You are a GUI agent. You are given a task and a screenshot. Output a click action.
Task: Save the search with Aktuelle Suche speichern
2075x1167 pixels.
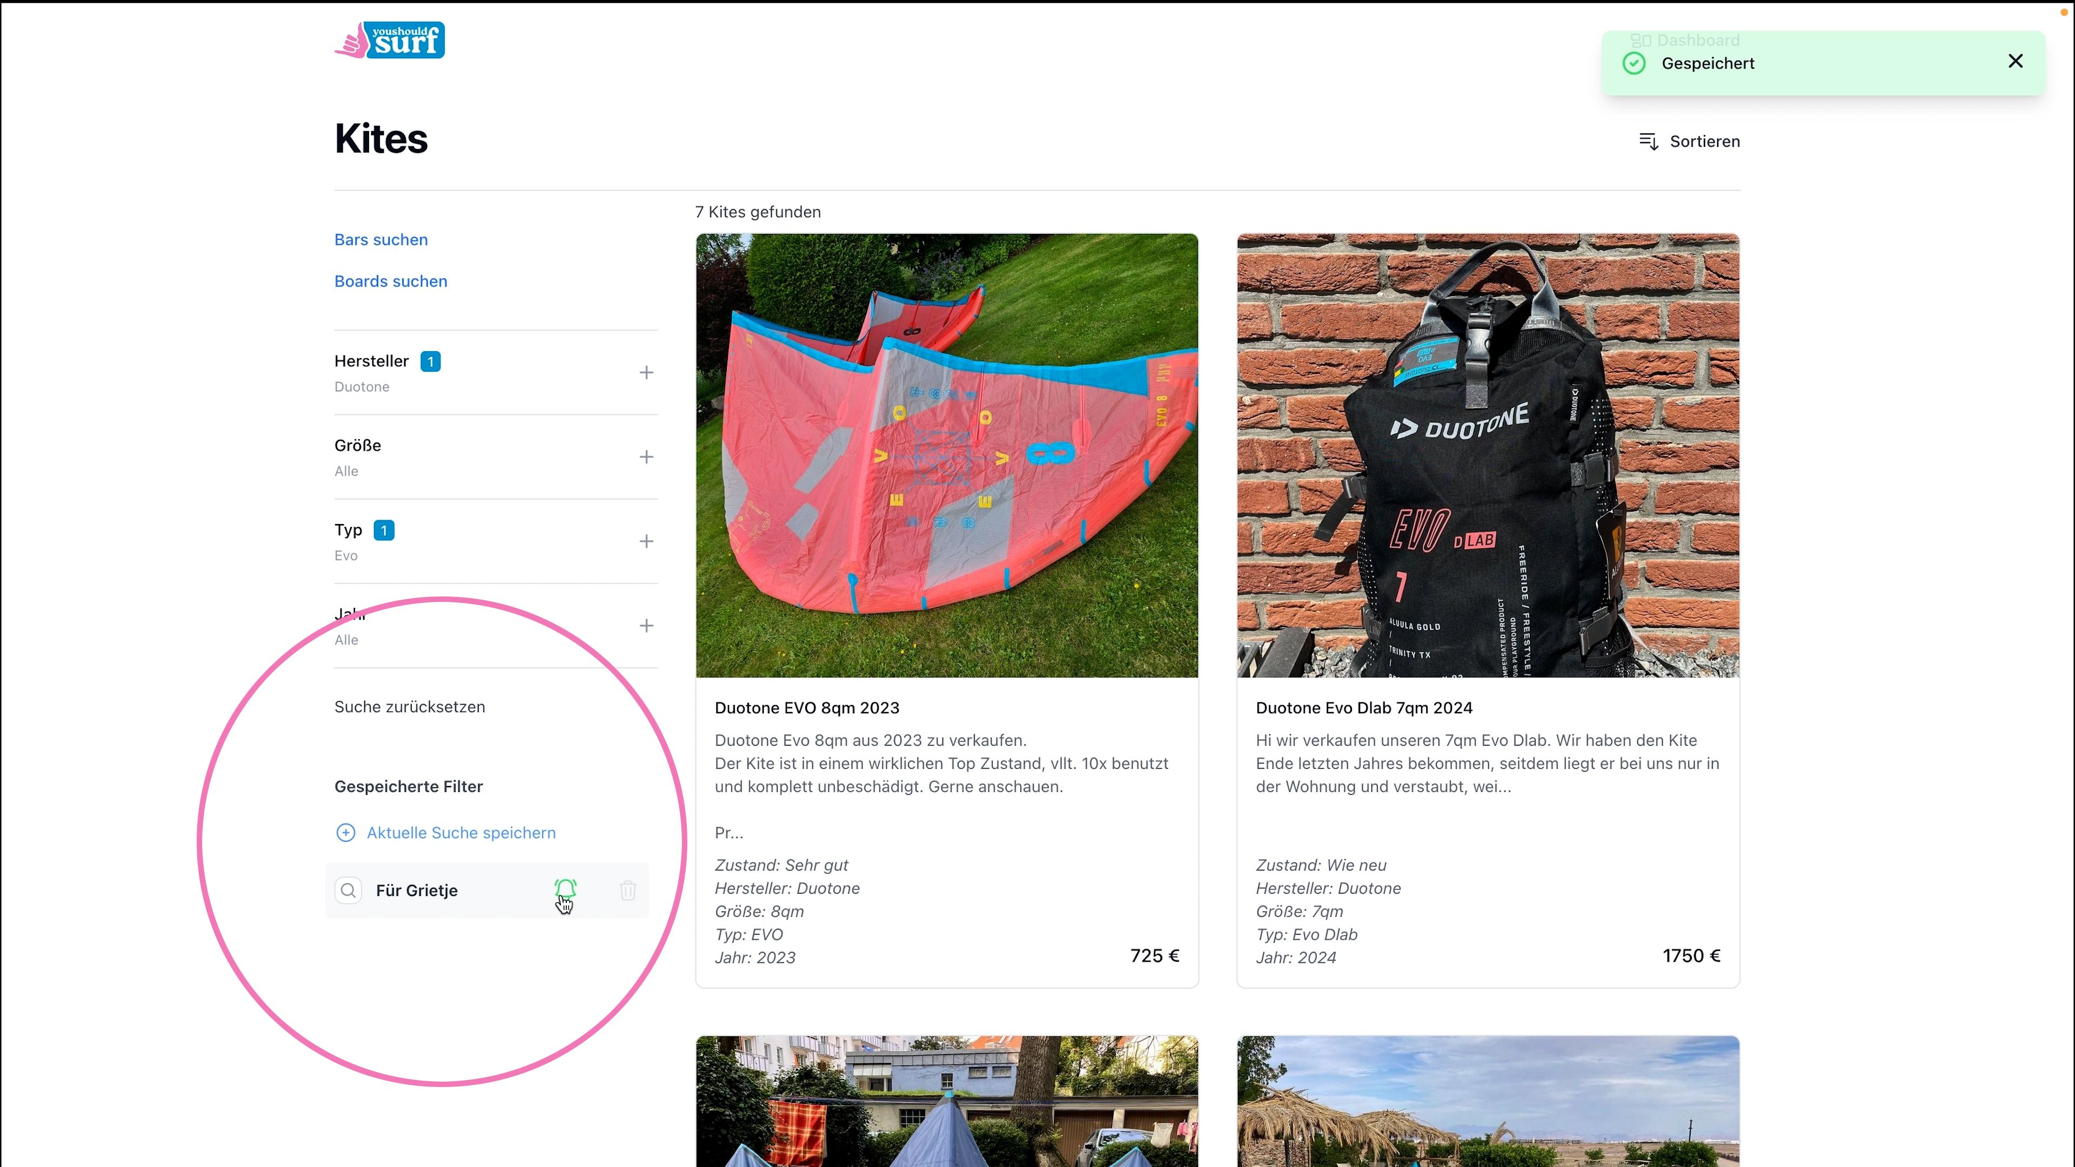(461, 833)
